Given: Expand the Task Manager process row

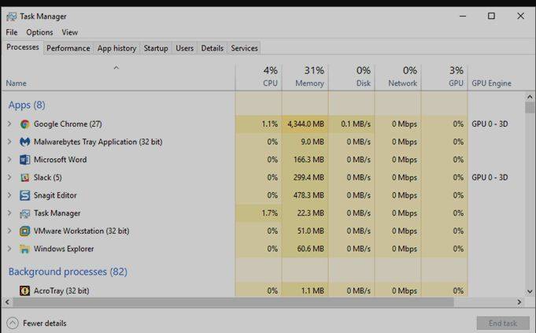Looking at the screenshot, I should (9, 213).
